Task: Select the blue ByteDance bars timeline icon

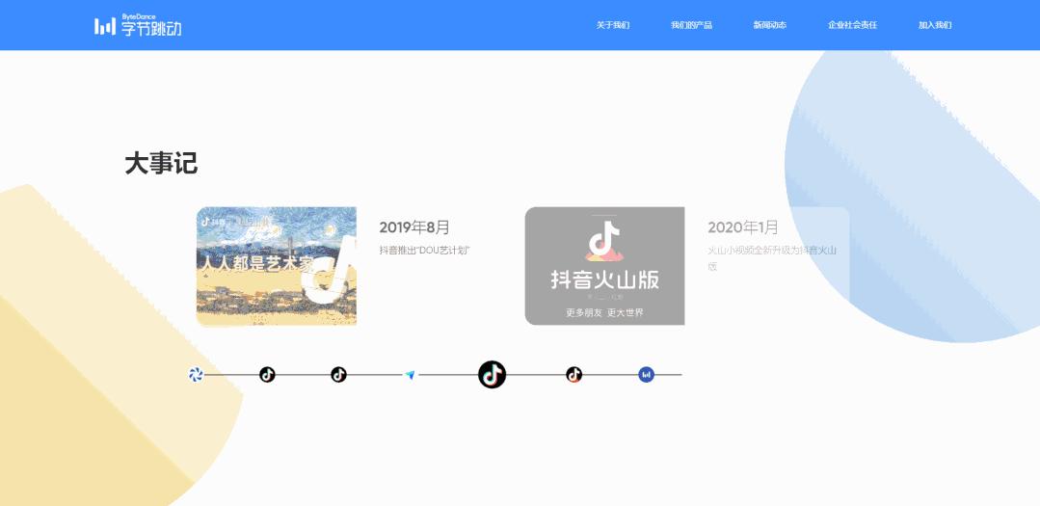Action: click(x=646, y=375)
